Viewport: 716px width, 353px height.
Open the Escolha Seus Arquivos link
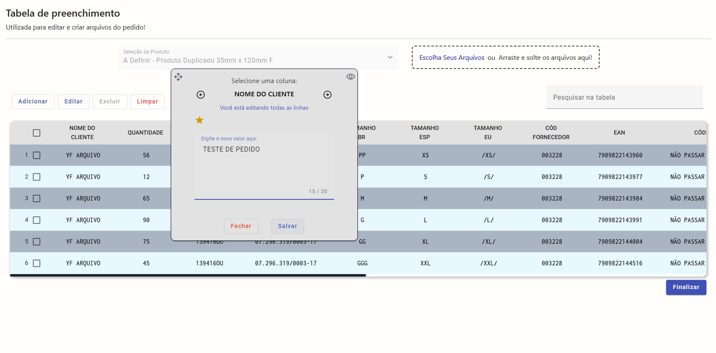452,58
